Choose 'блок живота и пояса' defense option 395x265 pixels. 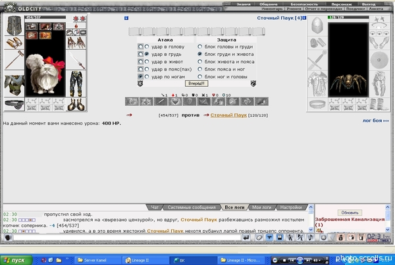click(199, 62)
